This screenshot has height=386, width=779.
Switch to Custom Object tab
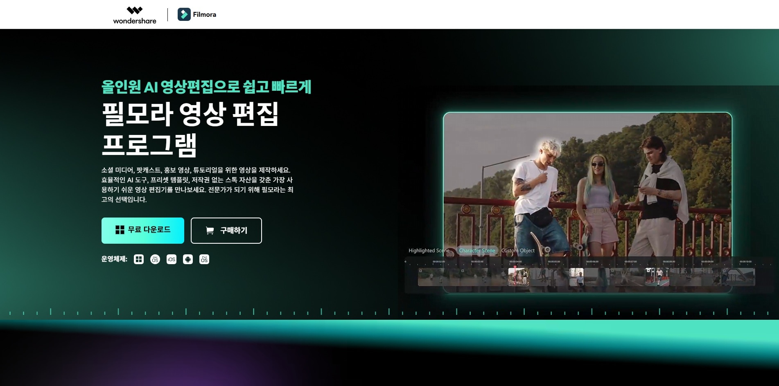coord(518,251)
